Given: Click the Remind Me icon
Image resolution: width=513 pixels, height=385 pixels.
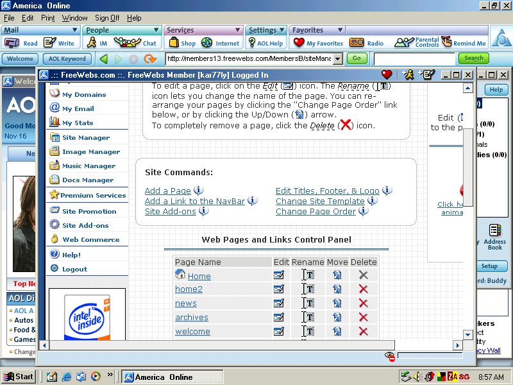Looking at the screenshot, I should [x=446, y=42].
